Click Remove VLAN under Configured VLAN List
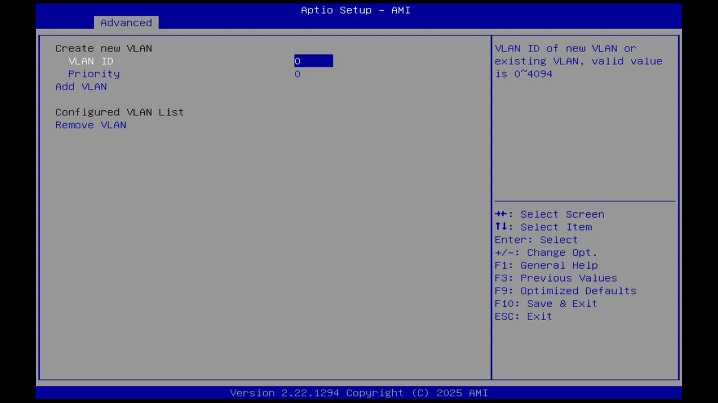This screenshot has width=718, height=403. [x=90, y=125]
